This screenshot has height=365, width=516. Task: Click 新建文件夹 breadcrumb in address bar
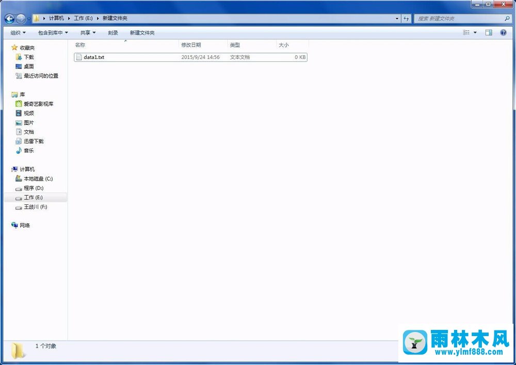tap(115, 18)
